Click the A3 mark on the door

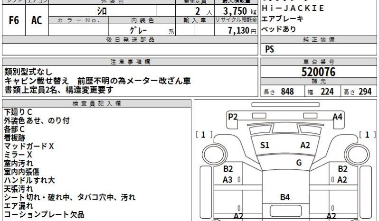tap(227, 180)
